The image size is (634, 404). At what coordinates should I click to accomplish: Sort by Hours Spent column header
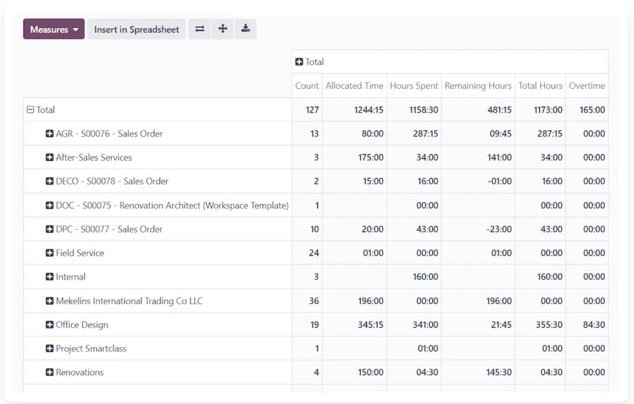coord(414,86)
